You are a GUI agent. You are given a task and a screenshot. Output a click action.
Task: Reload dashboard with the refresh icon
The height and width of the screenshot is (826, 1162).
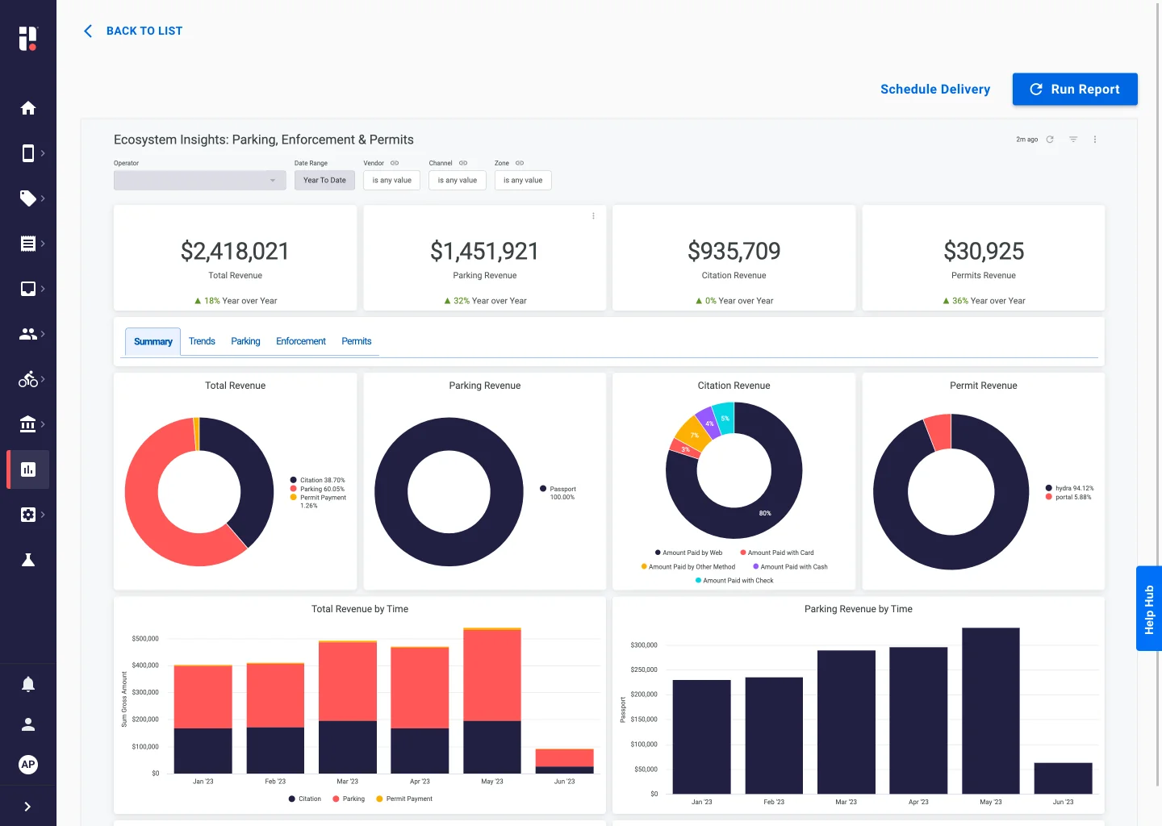[1050, 140]
